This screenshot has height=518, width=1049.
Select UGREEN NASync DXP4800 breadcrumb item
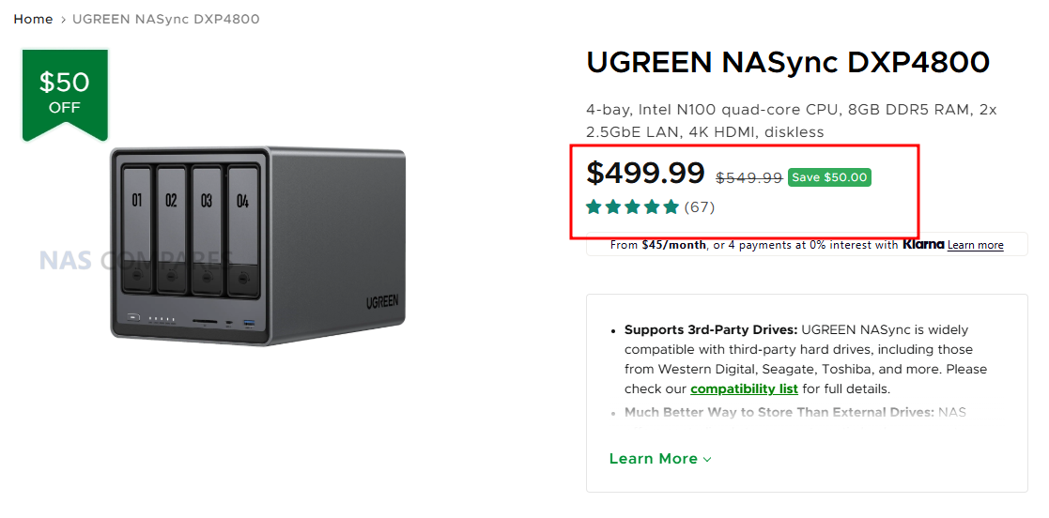point(166,19)
